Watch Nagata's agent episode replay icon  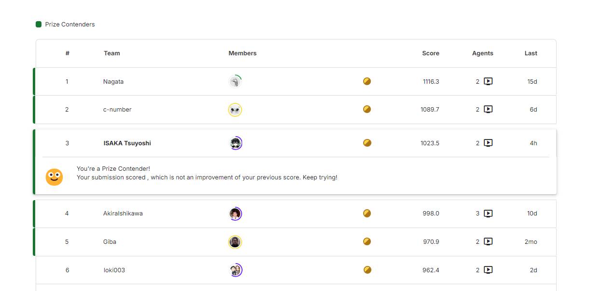pyautogui.click(x=488, y=81)
